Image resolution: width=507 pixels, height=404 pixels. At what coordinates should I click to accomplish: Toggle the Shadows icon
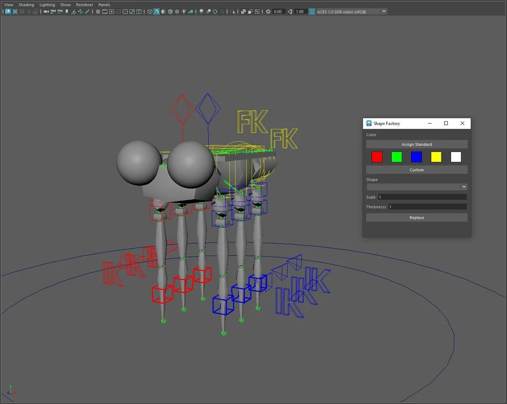(x=191, y=12)
